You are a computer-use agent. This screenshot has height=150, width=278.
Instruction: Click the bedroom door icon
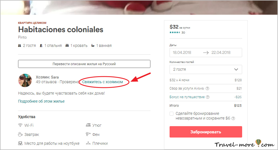[x=41, y=45]
